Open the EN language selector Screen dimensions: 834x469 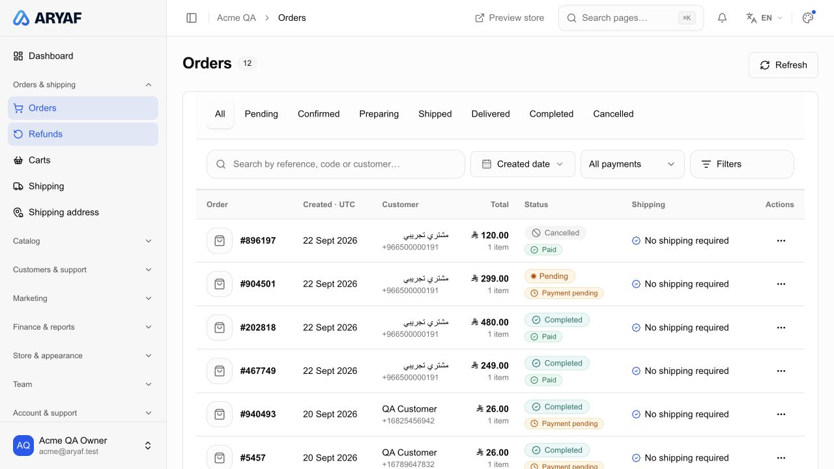764,18
